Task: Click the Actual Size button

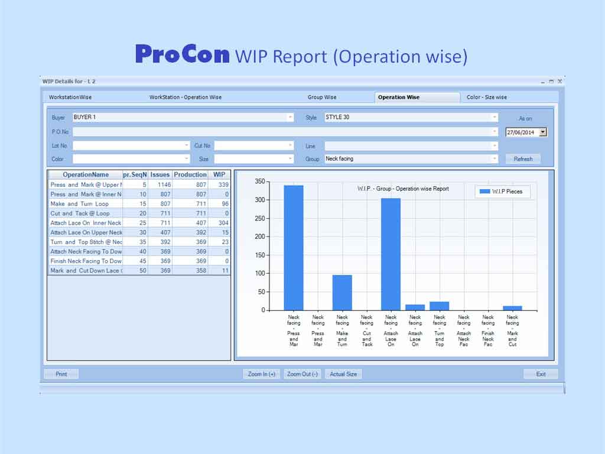Action: (343, 374)
